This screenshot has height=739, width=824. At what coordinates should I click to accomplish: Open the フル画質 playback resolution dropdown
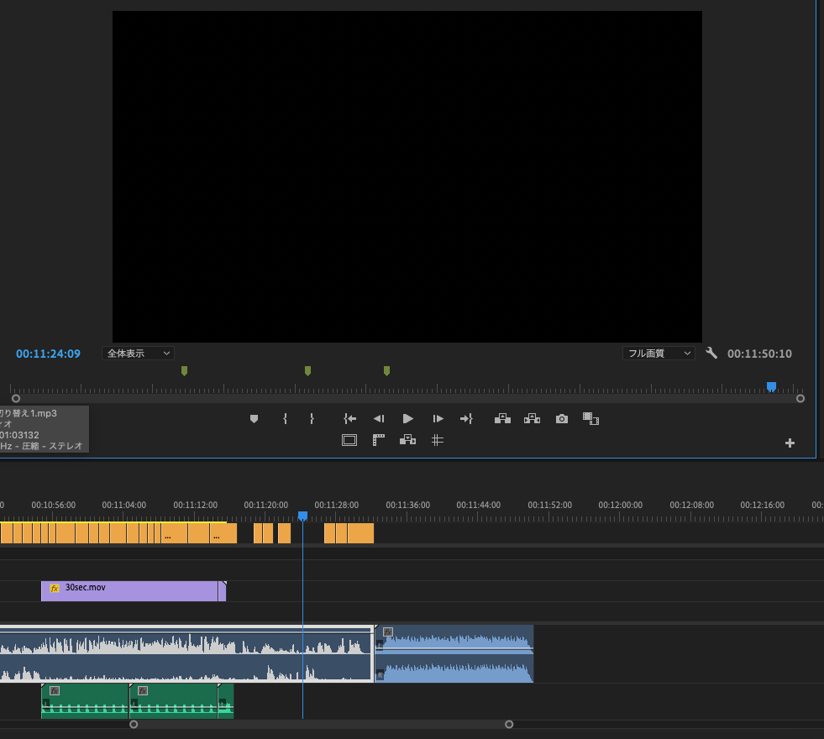point(659,354)
